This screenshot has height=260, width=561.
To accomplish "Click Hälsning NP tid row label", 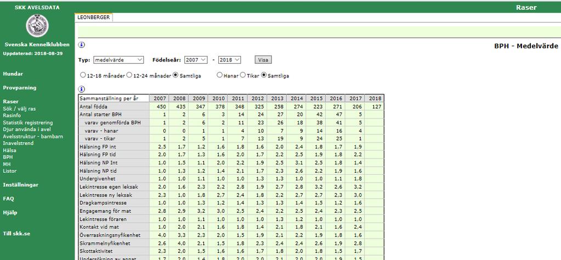I will point(98,171).
